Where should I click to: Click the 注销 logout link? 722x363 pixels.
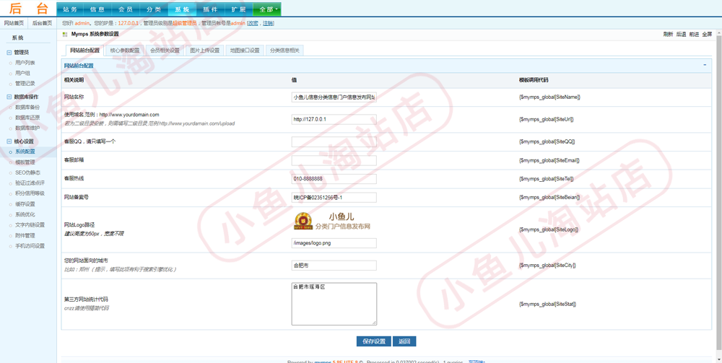(x=268, y=23)
